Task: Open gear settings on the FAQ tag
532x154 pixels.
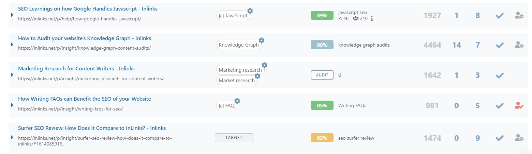Action: click(237, 101)
